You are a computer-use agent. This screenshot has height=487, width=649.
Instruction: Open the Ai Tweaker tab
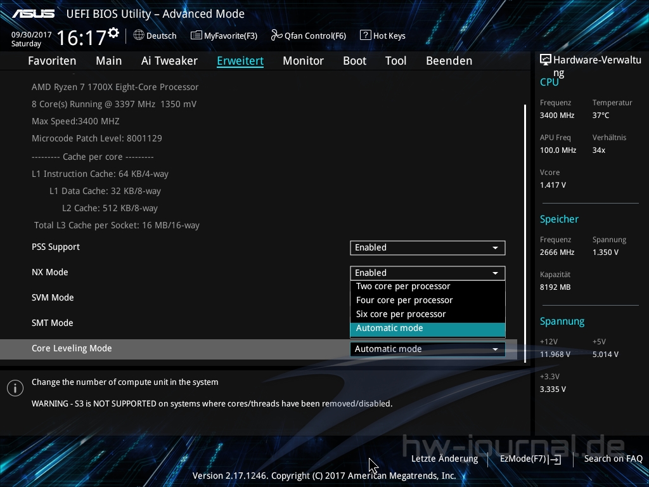click(x=169, y=61)
